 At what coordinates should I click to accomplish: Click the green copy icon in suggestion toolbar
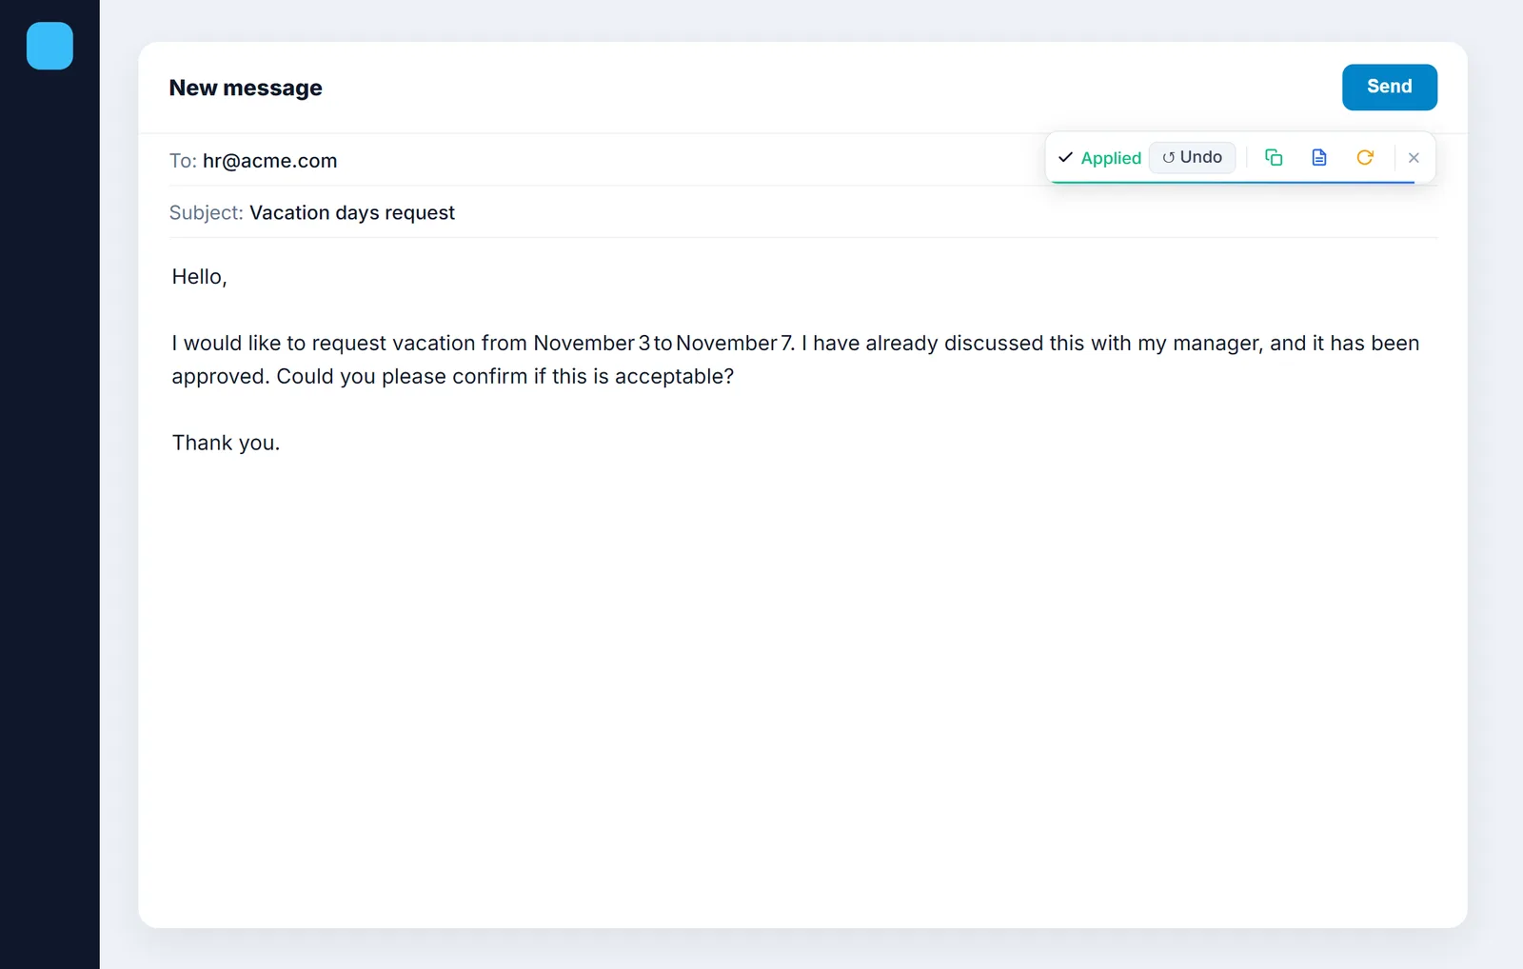pos(1273,157)
